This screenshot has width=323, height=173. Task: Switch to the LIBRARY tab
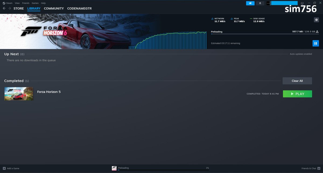pos(34,9)
